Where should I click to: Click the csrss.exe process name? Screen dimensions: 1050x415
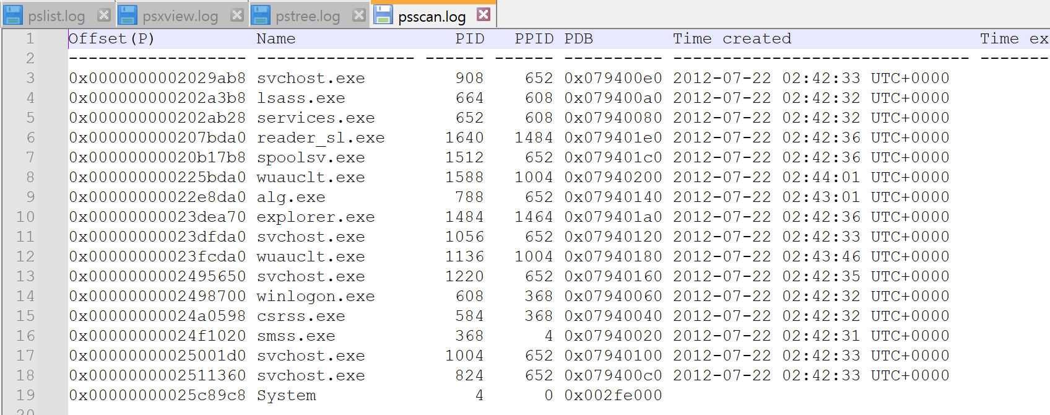point(301,316)
